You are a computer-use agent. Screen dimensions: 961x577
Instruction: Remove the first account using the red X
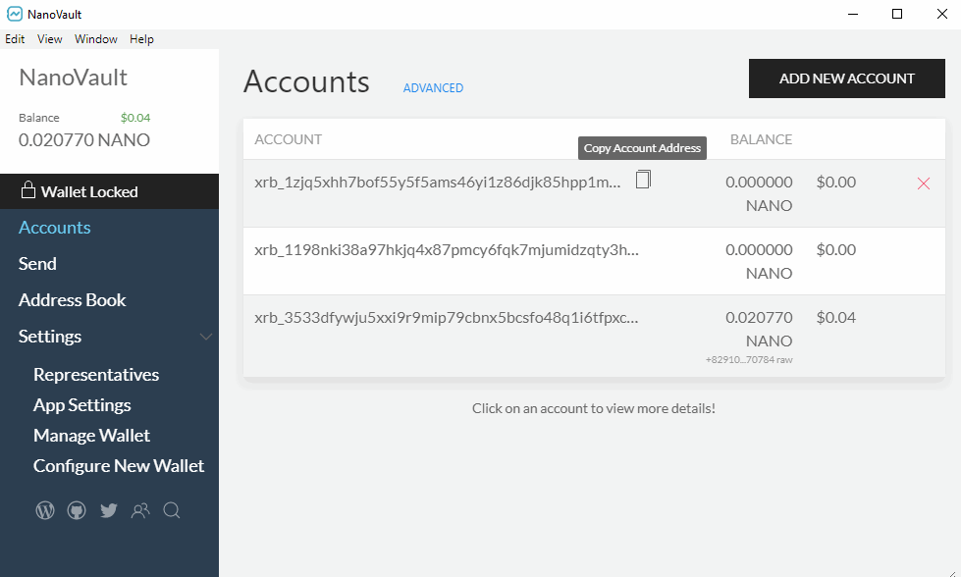pyautogui.click(x=922, y=183)
